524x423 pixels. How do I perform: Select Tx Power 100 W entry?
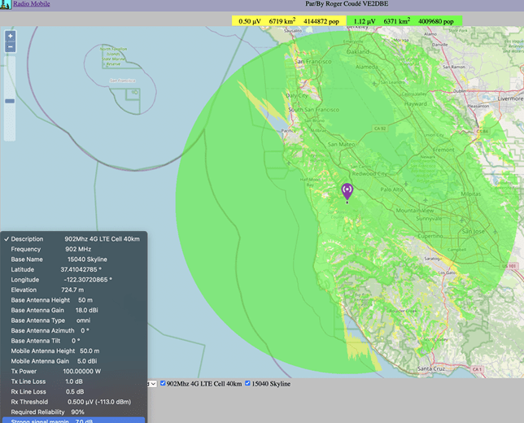pyautogui.click(x=73, y=371)
